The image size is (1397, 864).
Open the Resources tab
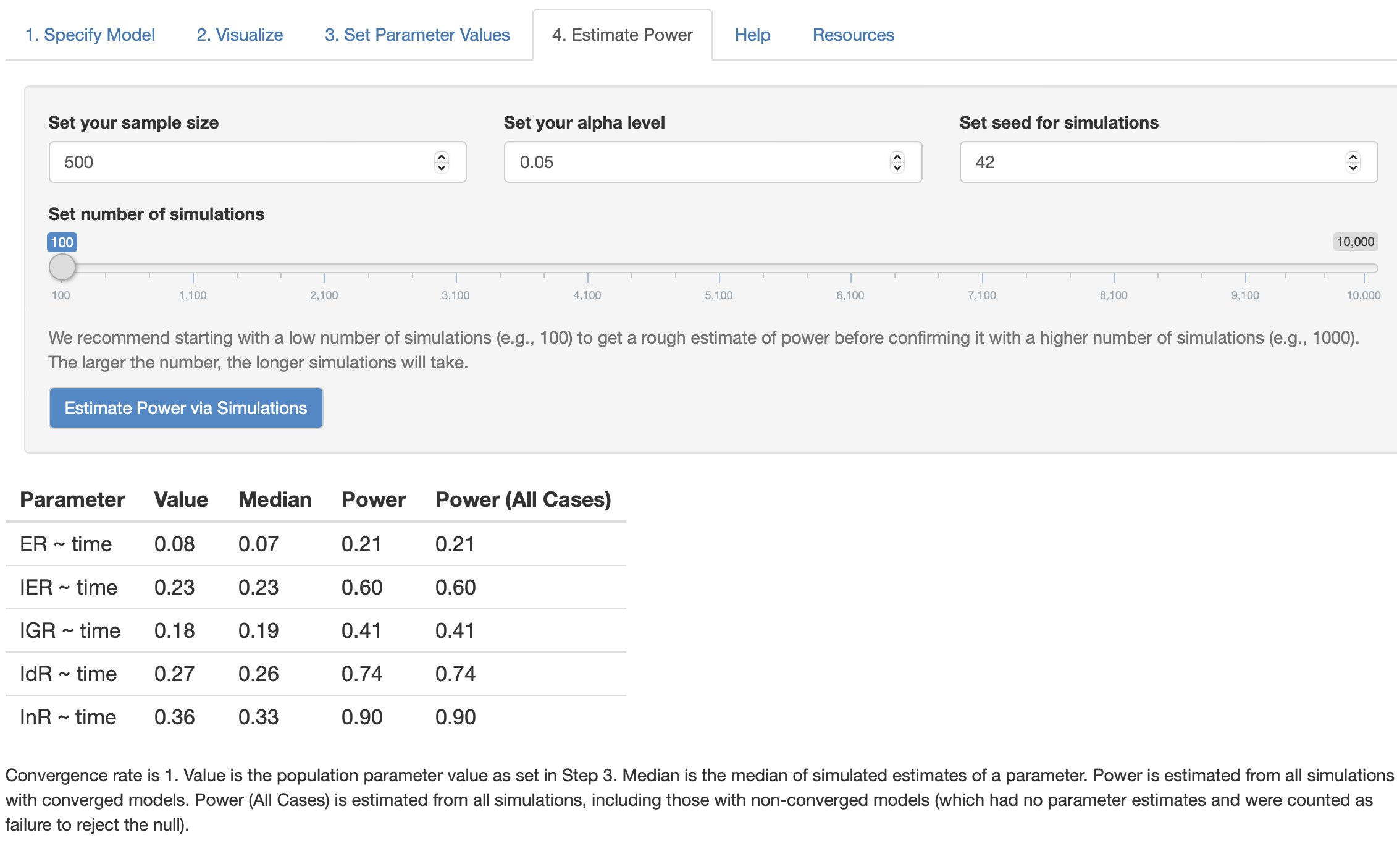pos(853,35)
